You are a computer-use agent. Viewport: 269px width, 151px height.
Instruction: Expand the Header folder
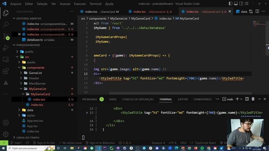[x=34, y=78]
